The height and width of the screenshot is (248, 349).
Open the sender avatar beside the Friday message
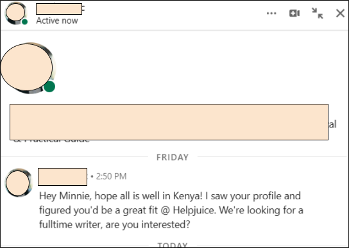(18, 183)
